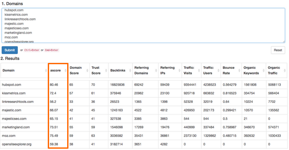The width and height of the screenshot is (289, 150).
Task: Click organic traffic value 1030433
Action: pyautogui.click(x=274, y=135)
